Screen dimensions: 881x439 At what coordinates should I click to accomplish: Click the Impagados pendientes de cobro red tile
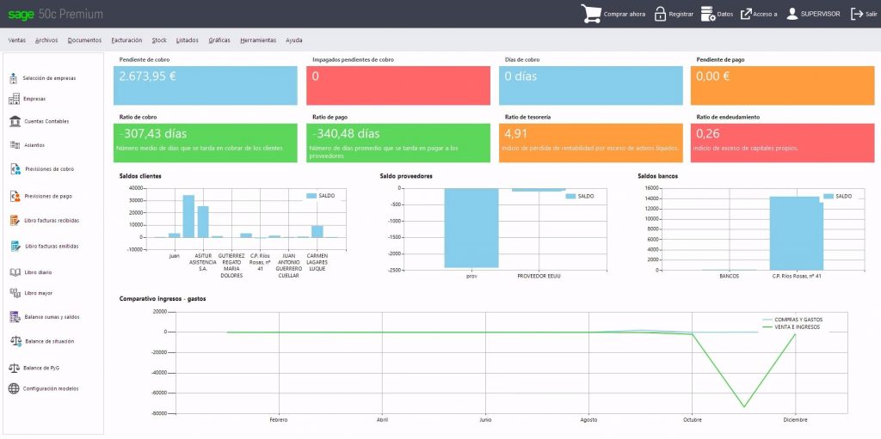pyautogui.click(x=397, y=85)
